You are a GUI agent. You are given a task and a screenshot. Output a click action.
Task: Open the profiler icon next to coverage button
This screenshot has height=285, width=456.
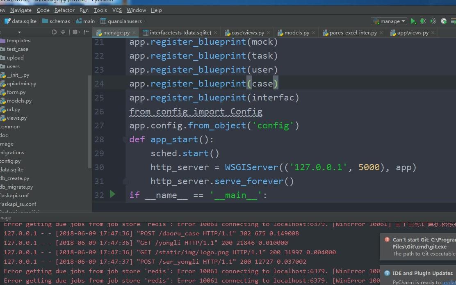tap(443, 21)
